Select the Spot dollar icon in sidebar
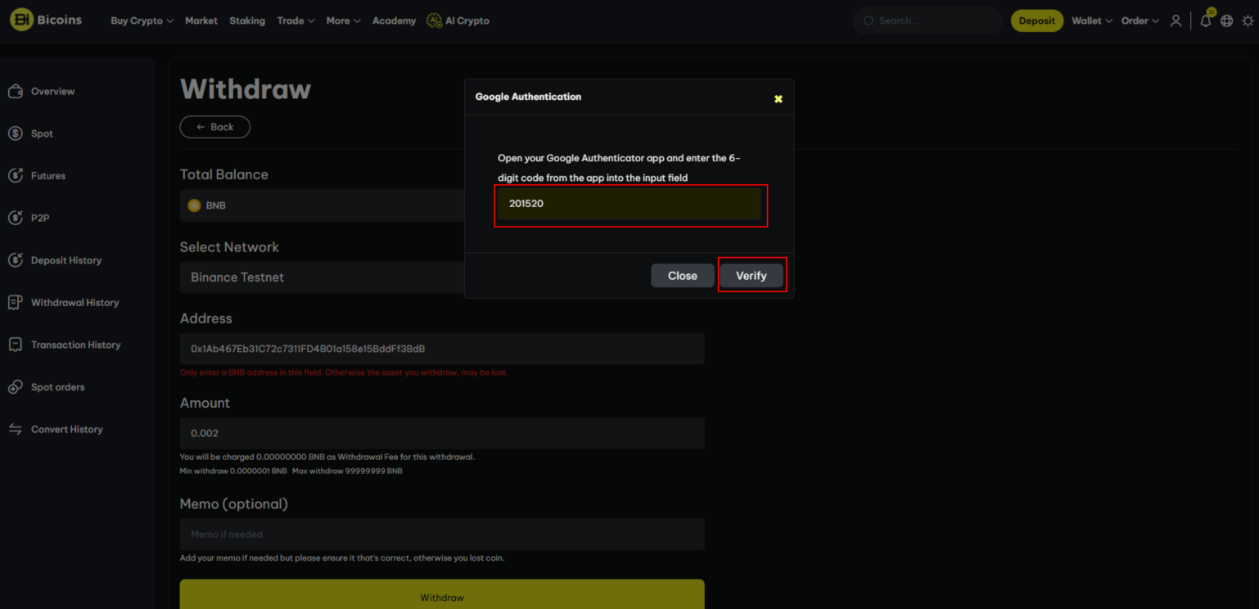The height and width of the screenshot is (609, 1259). [x=16, y=133]
